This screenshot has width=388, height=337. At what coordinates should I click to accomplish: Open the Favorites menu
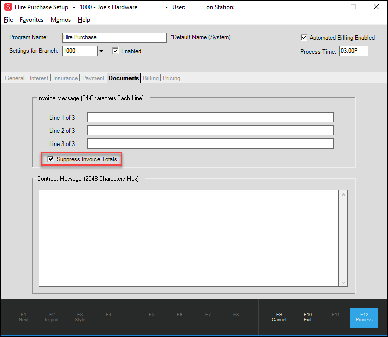(31, 20)
